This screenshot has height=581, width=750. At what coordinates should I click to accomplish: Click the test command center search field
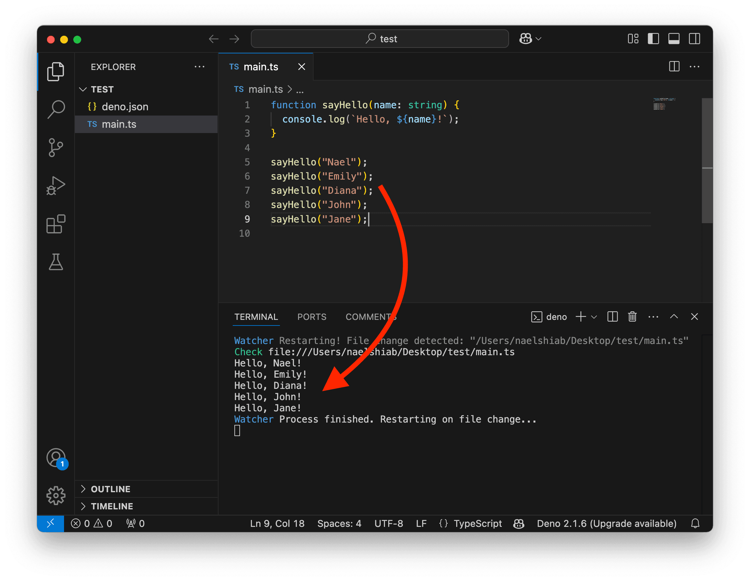point(380,39)
